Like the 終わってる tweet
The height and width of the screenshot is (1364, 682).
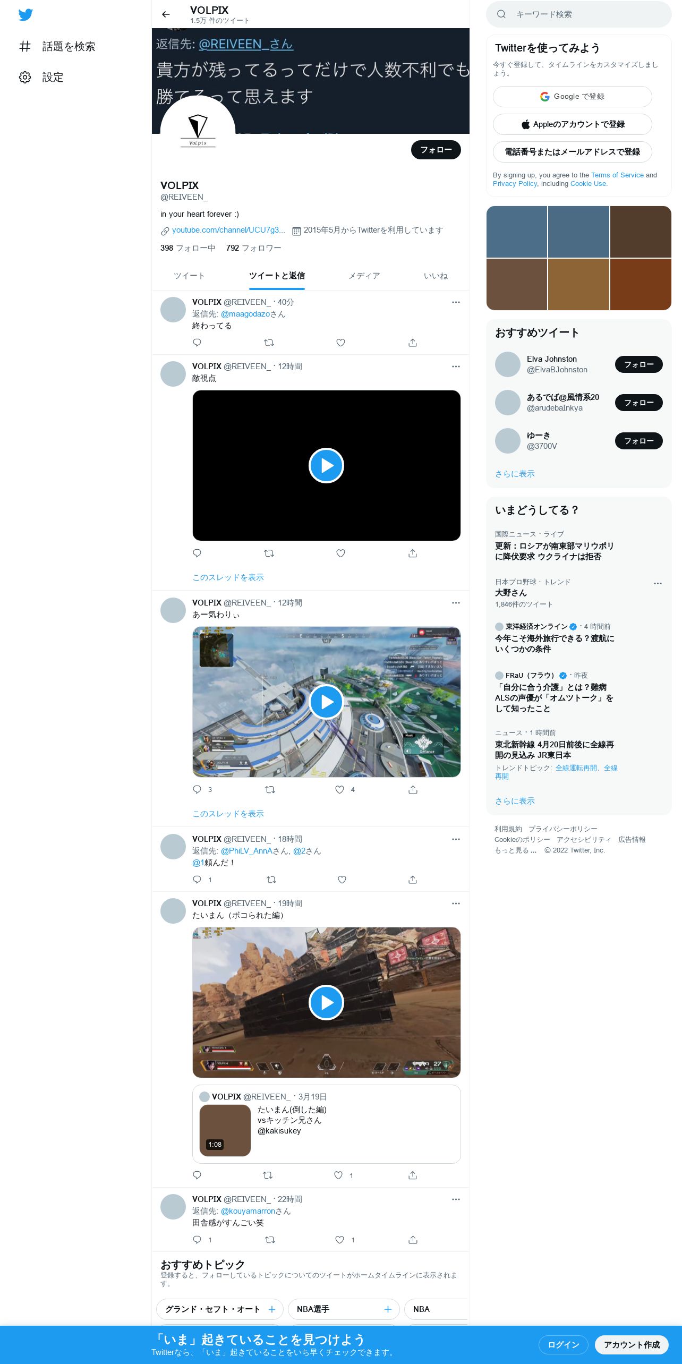pos(341,343)
